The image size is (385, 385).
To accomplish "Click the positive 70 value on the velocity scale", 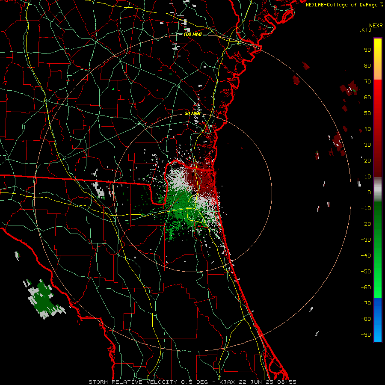I will 367,82.
